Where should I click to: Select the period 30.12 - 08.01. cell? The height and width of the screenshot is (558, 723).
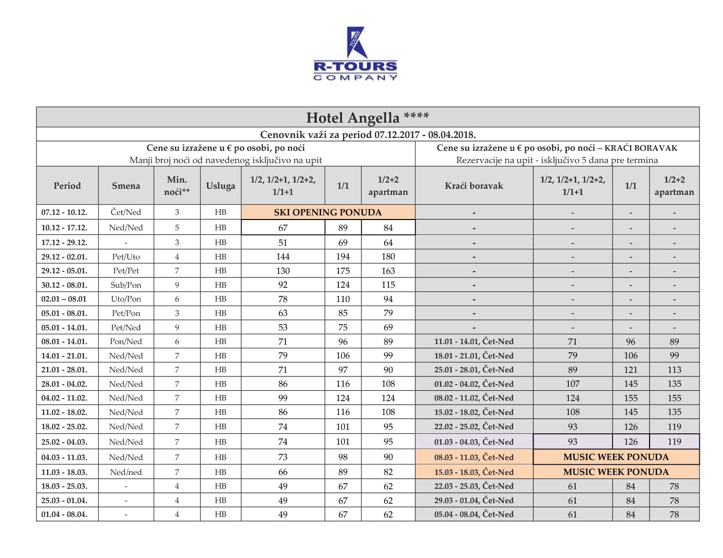67,285
